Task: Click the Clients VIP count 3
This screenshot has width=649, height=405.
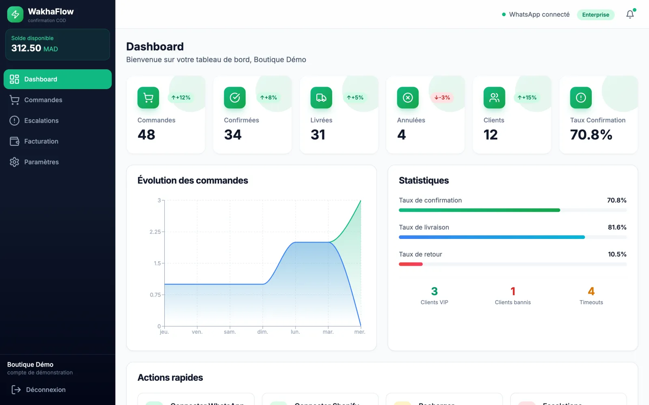Action: [x=434, y=291]
